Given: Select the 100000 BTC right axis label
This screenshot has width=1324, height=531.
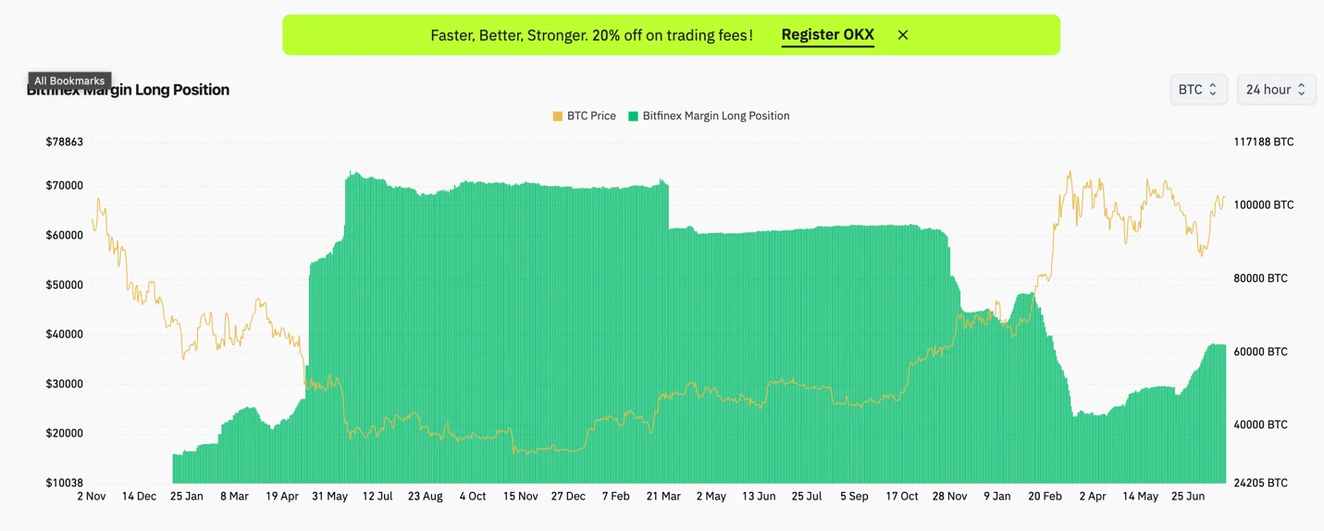Looking at the screenshot, I should [1264, 205].
